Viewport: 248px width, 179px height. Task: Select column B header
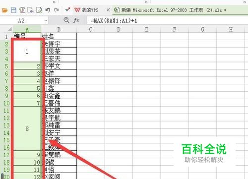[x=59, y=29]
